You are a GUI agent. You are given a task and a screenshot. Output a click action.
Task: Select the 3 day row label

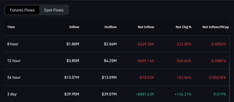(x=12, y=94)
